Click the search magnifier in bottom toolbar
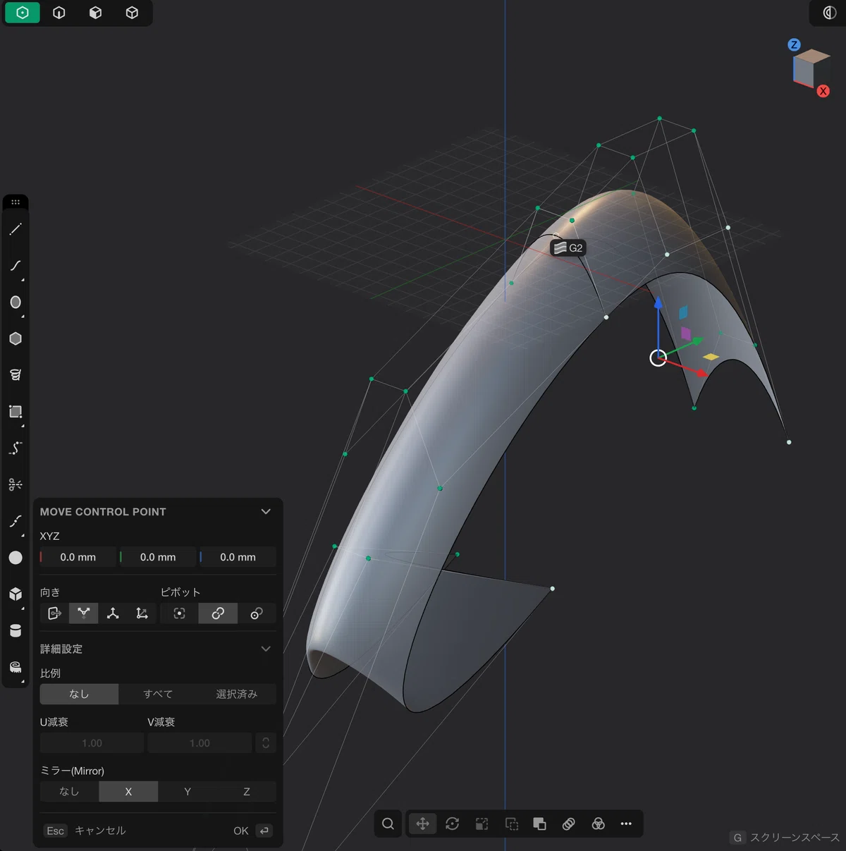 click(x=388, y=824)
